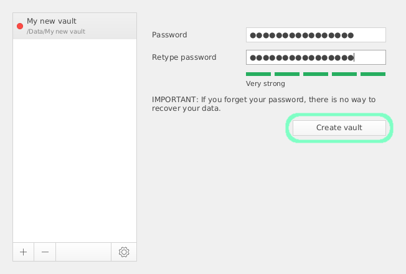This screenshot has height=274, width=406.
Task: Click the middle green strength bar segment
Action: pos(316,74)
